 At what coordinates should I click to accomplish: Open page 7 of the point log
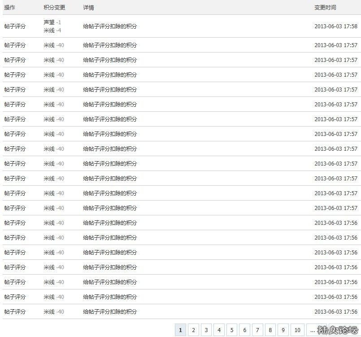point(258,330)
